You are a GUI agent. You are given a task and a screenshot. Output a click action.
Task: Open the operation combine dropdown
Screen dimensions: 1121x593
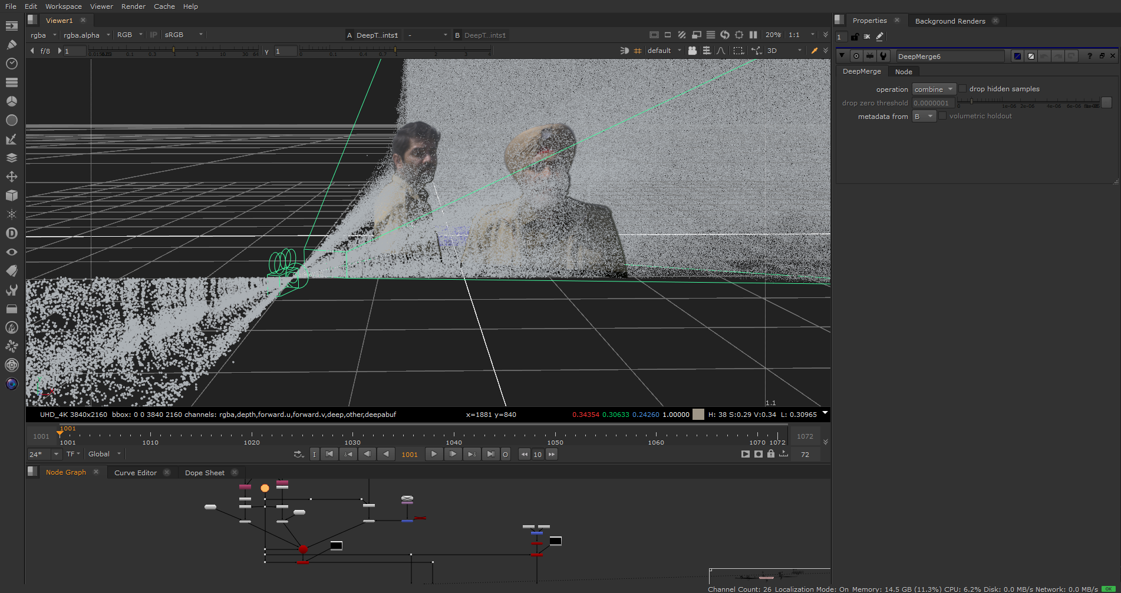click(934, 90)
